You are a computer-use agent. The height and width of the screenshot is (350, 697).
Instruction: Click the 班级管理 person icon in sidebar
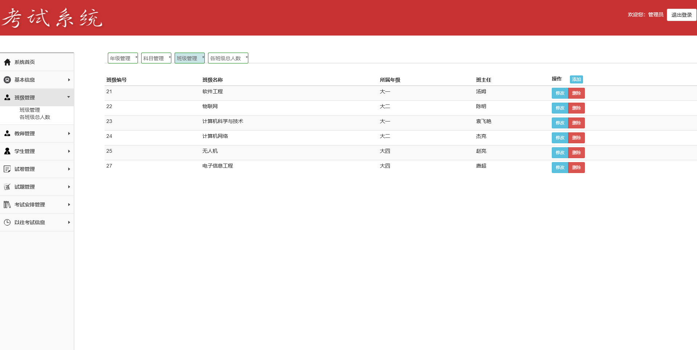[x=7, y=98]
